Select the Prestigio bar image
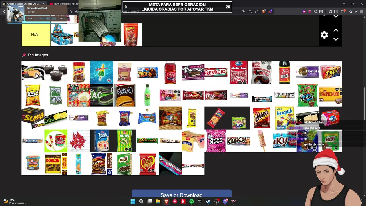 click(x=216, y=72)
